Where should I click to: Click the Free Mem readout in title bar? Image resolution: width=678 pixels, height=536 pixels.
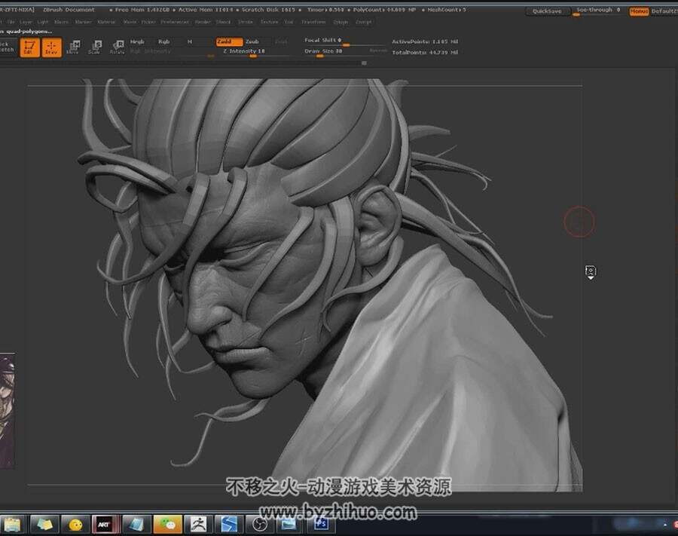point(142,10)
